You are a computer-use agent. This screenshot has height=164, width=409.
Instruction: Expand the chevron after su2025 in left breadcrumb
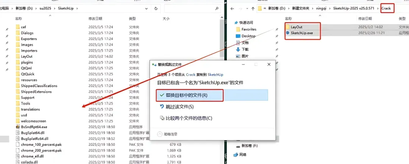pos(55,9)
